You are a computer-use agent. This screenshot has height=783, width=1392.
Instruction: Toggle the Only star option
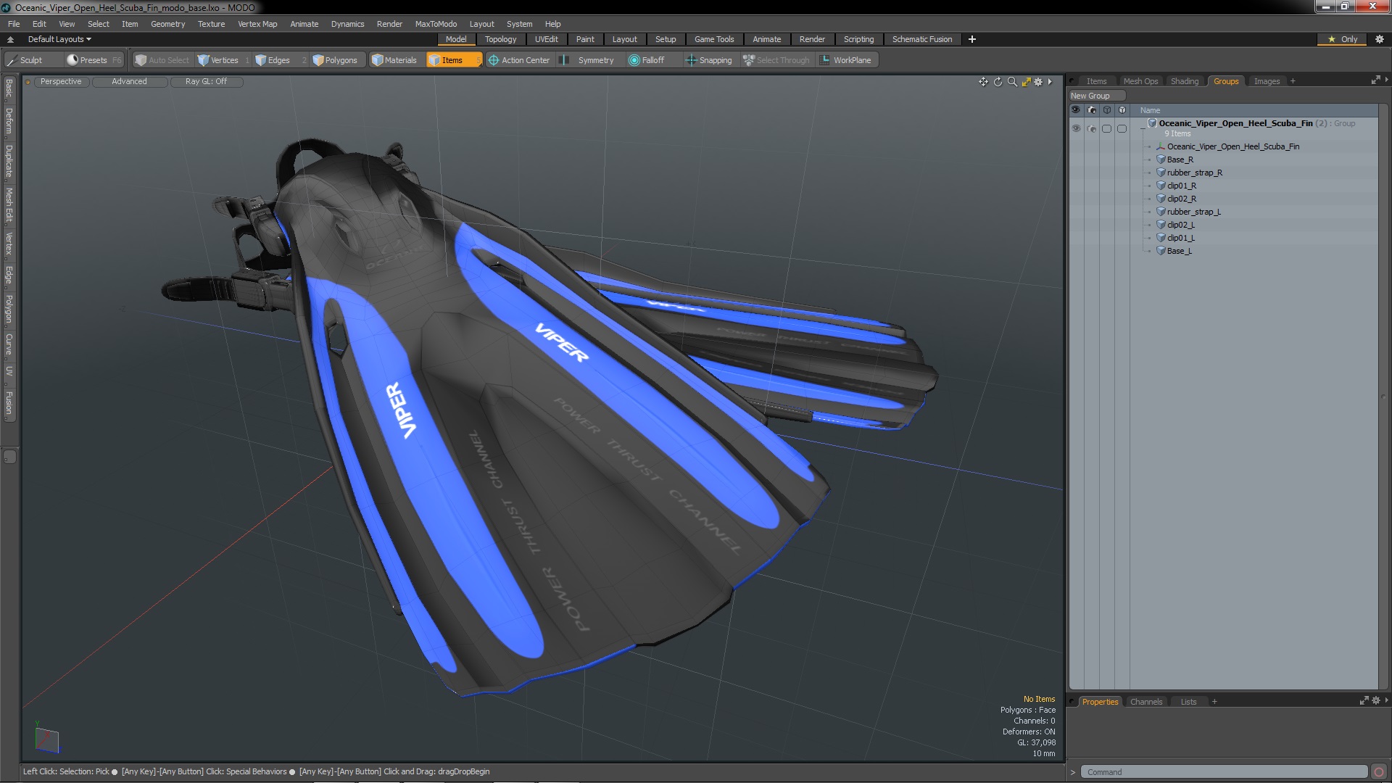click(x=1343, y=39)
